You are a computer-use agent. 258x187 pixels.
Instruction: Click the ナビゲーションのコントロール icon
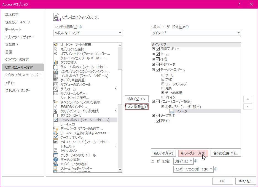[56, 155]
